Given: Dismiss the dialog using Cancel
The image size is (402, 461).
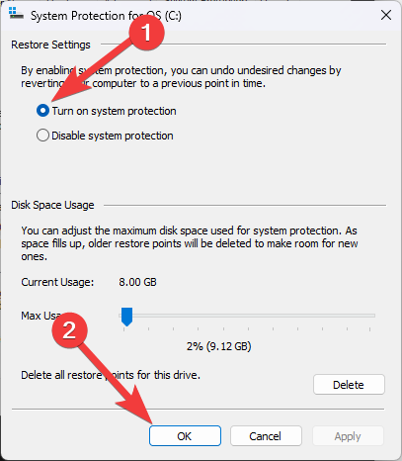Looking at the screenshot, I should [x=266, y=436].
